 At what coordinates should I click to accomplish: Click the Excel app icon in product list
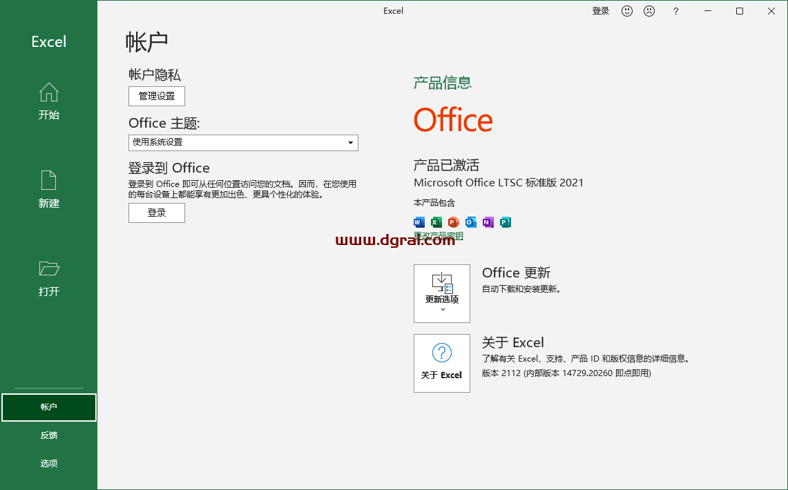point(436,222)
